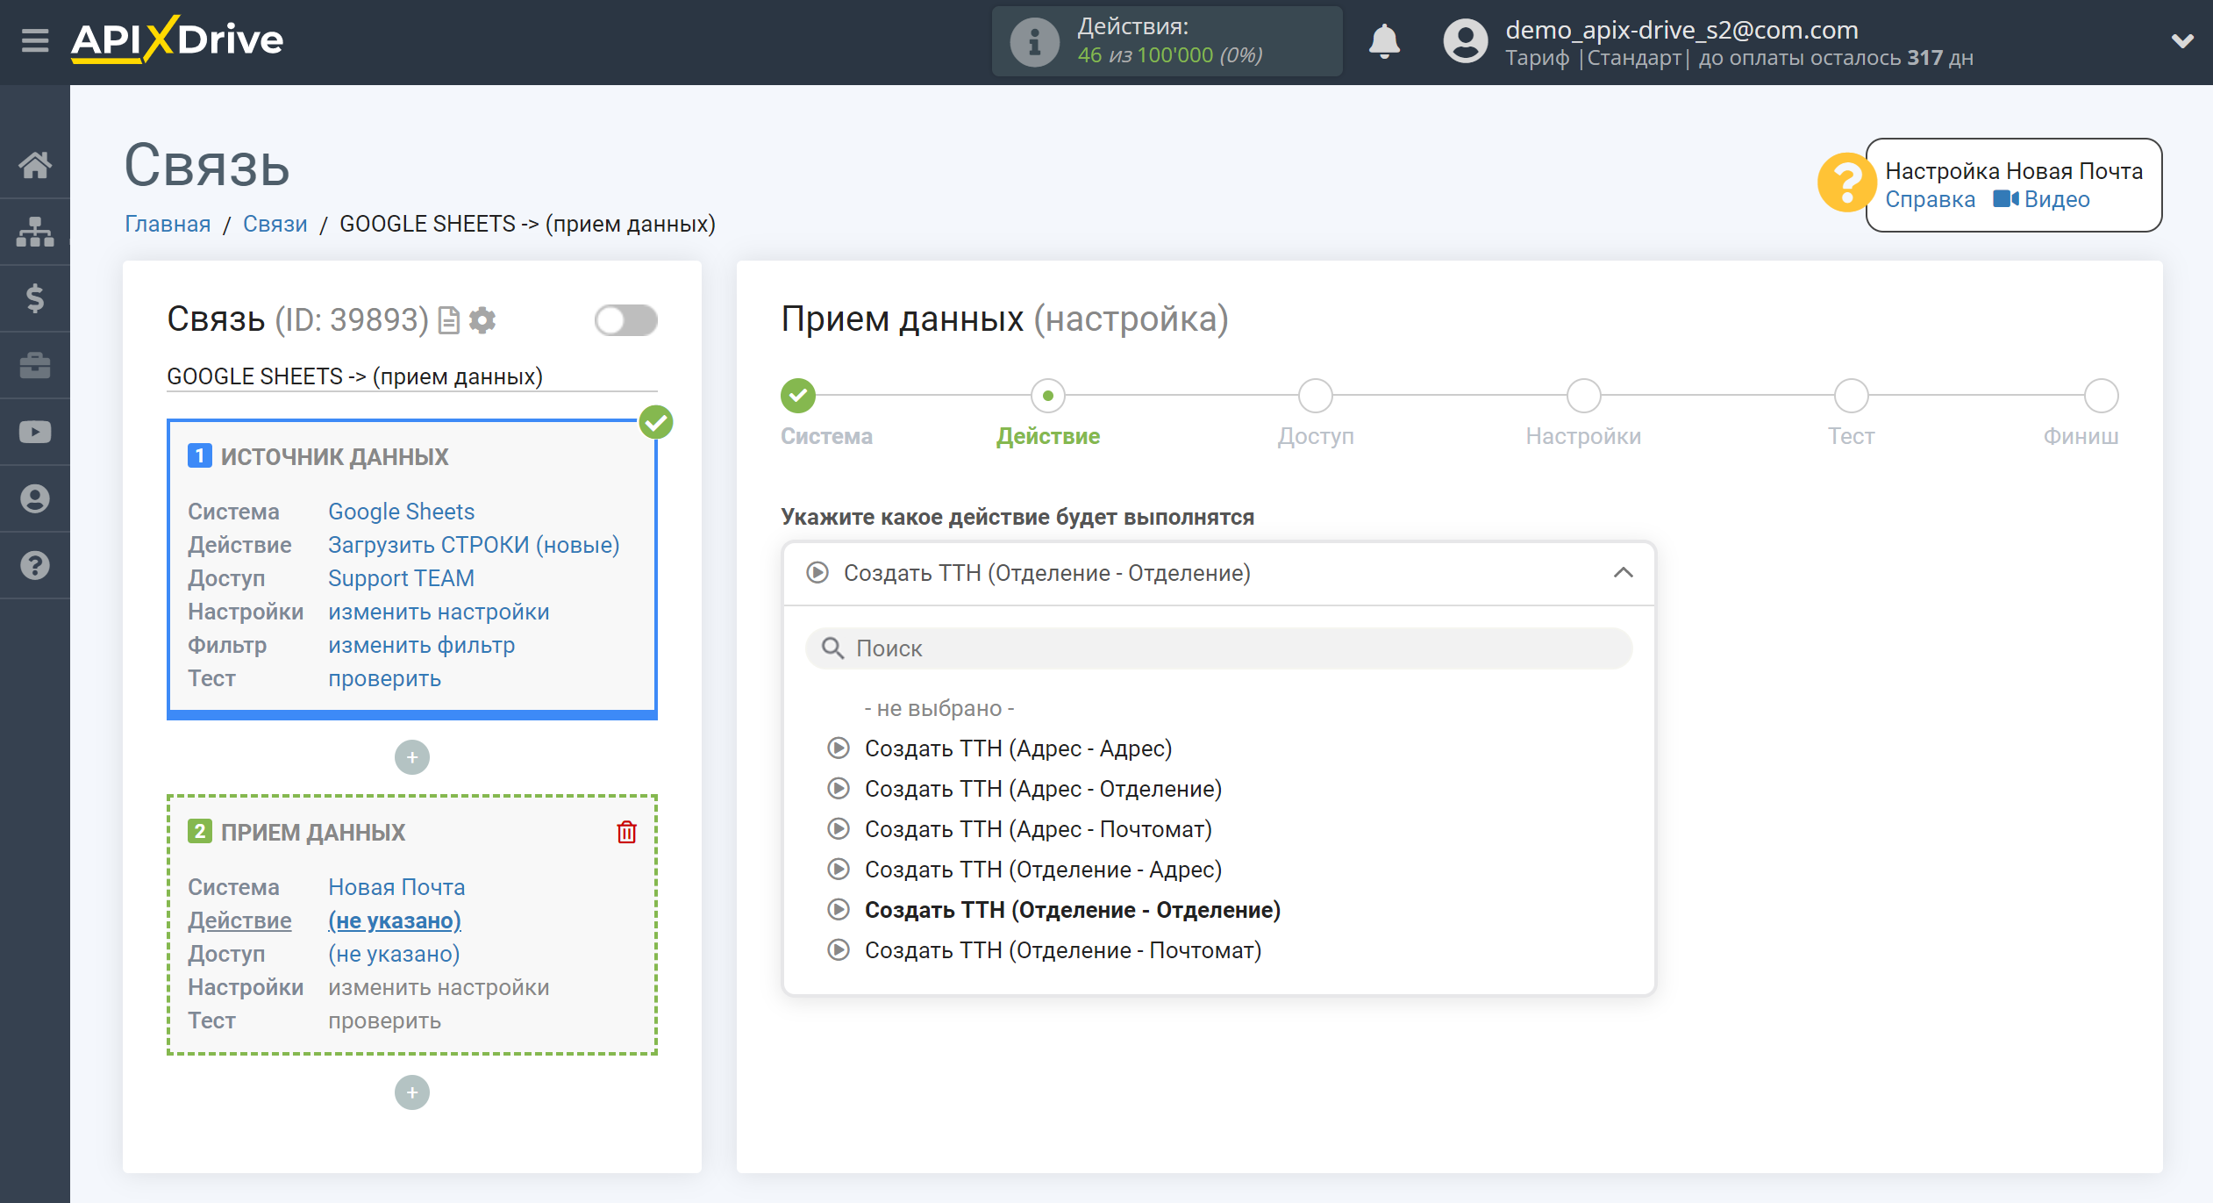
Task: Open the Справка help link
Action: 1930,199
